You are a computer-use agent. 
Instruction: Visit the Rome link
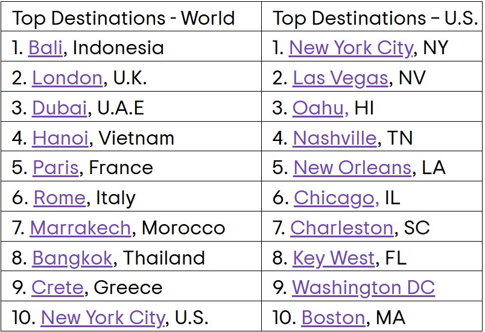pyautogui.click(x=59, y=198)
